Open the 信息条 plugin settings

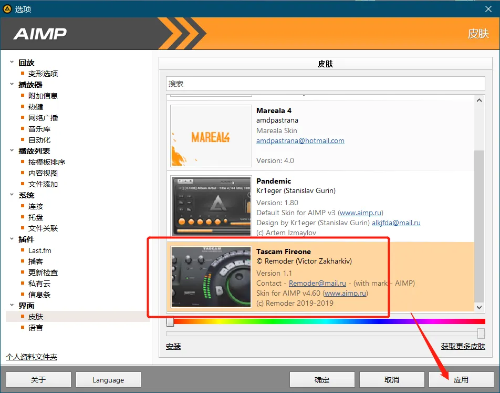tap(39, 295)
